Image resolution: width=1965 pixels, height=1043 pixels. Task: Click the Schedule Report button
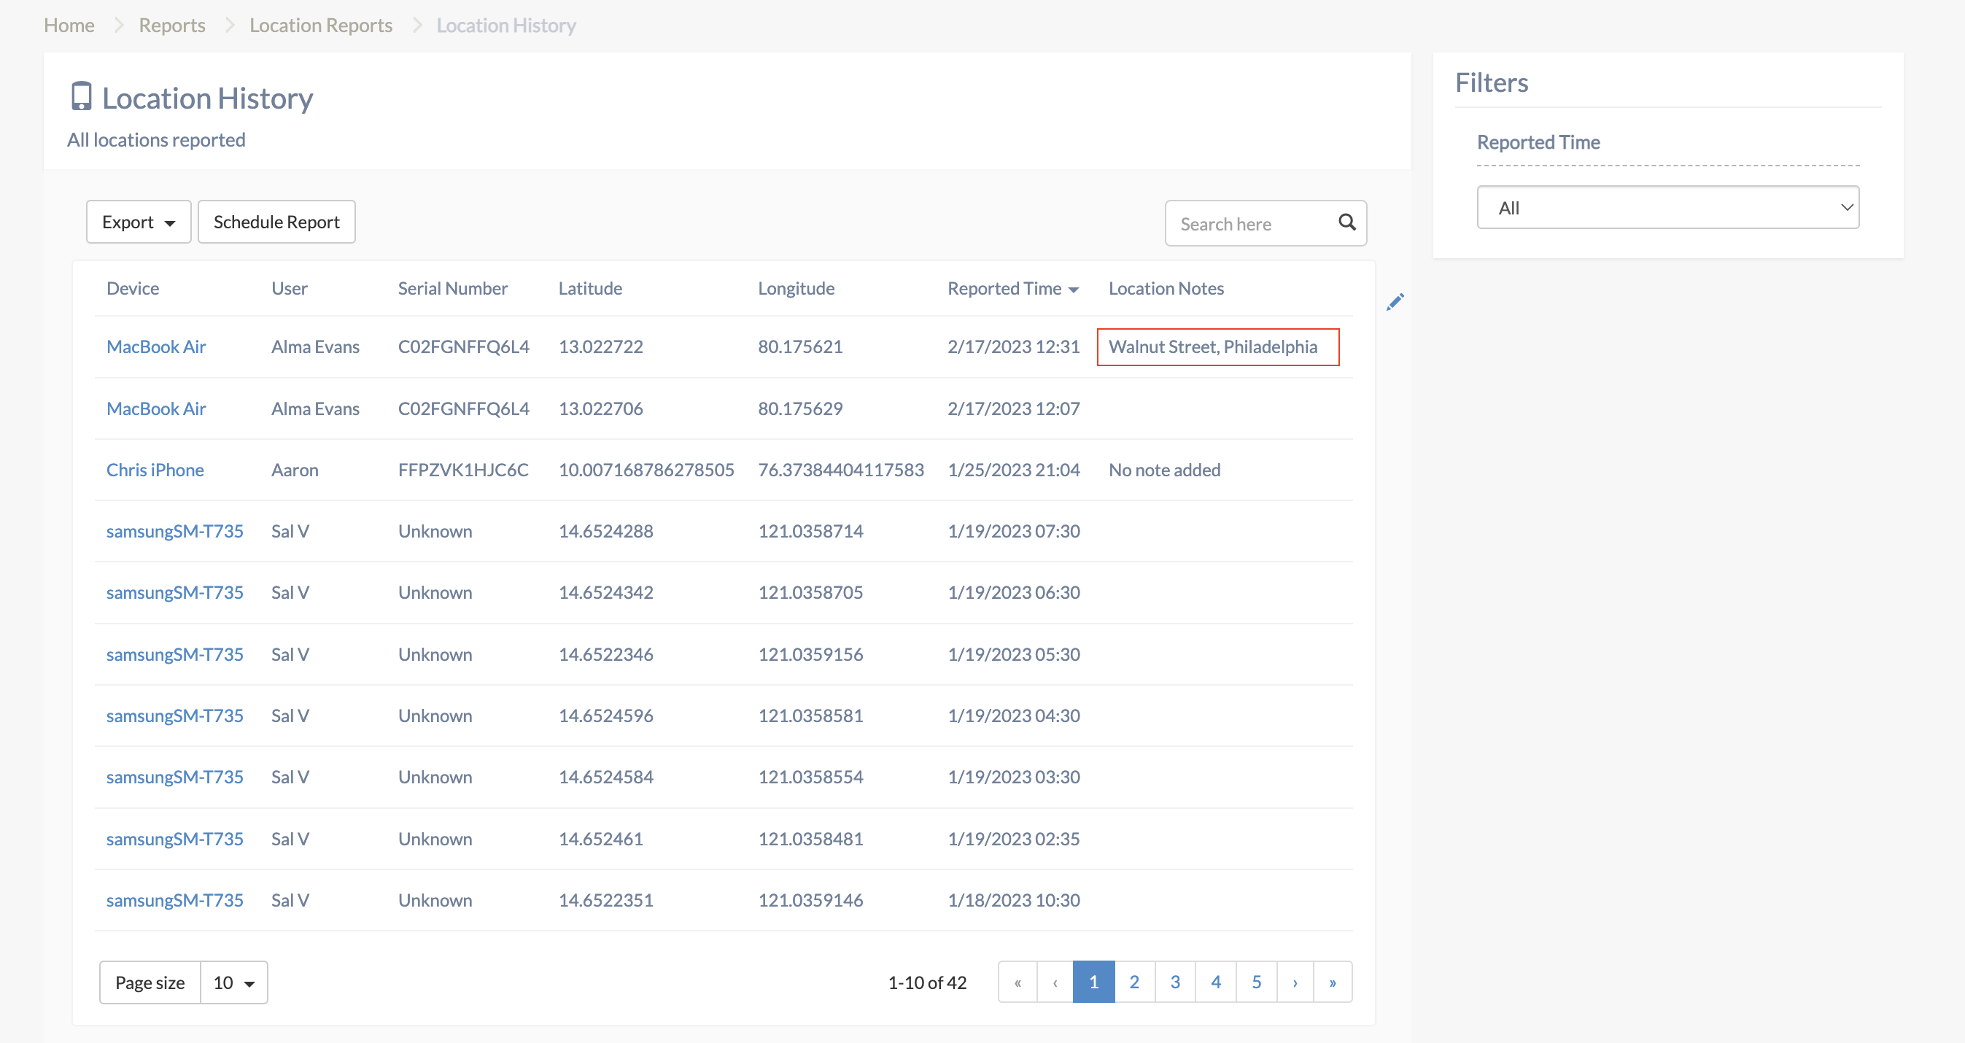(x=277, y=222)
